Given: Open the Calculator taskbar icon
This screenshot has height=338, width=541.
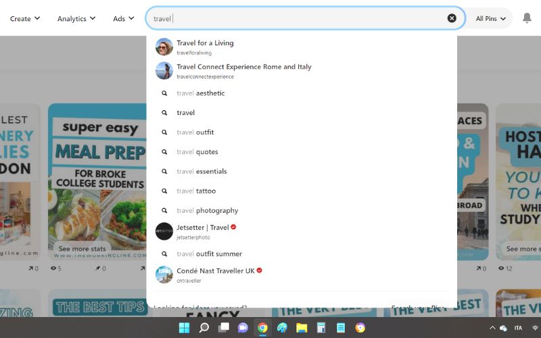Looking at the screenshot, I should click(x=321, y=328).
